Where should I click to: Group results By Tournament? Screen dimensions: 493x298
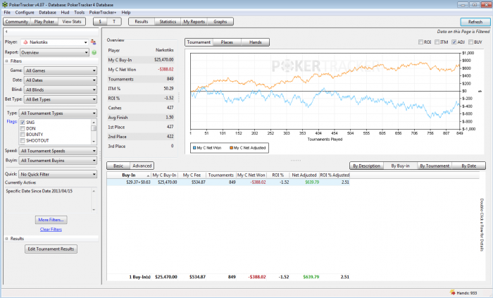point(435,166)
